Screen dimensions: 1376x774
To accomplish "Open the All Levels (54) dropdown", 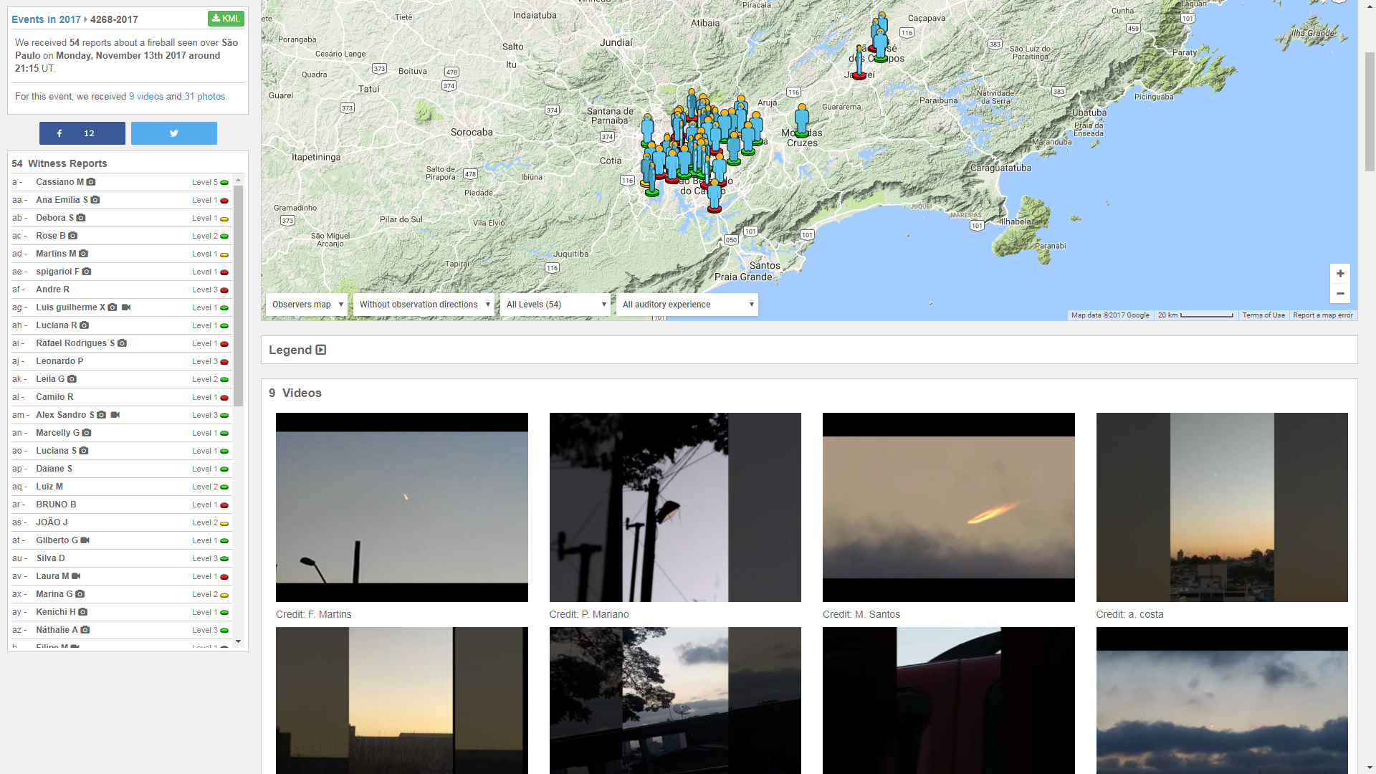I will point(555,305).
